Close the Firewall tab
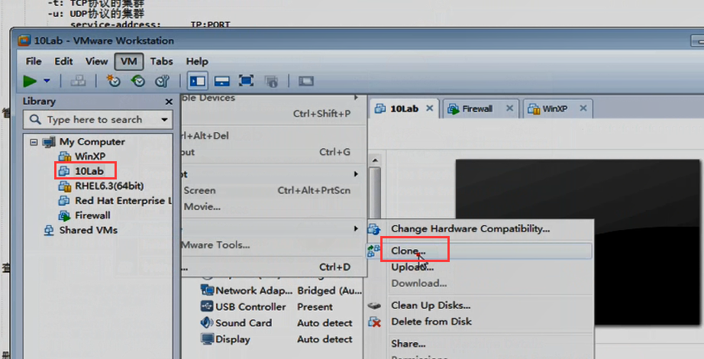704x359 pixels. [x=509, y=108]
